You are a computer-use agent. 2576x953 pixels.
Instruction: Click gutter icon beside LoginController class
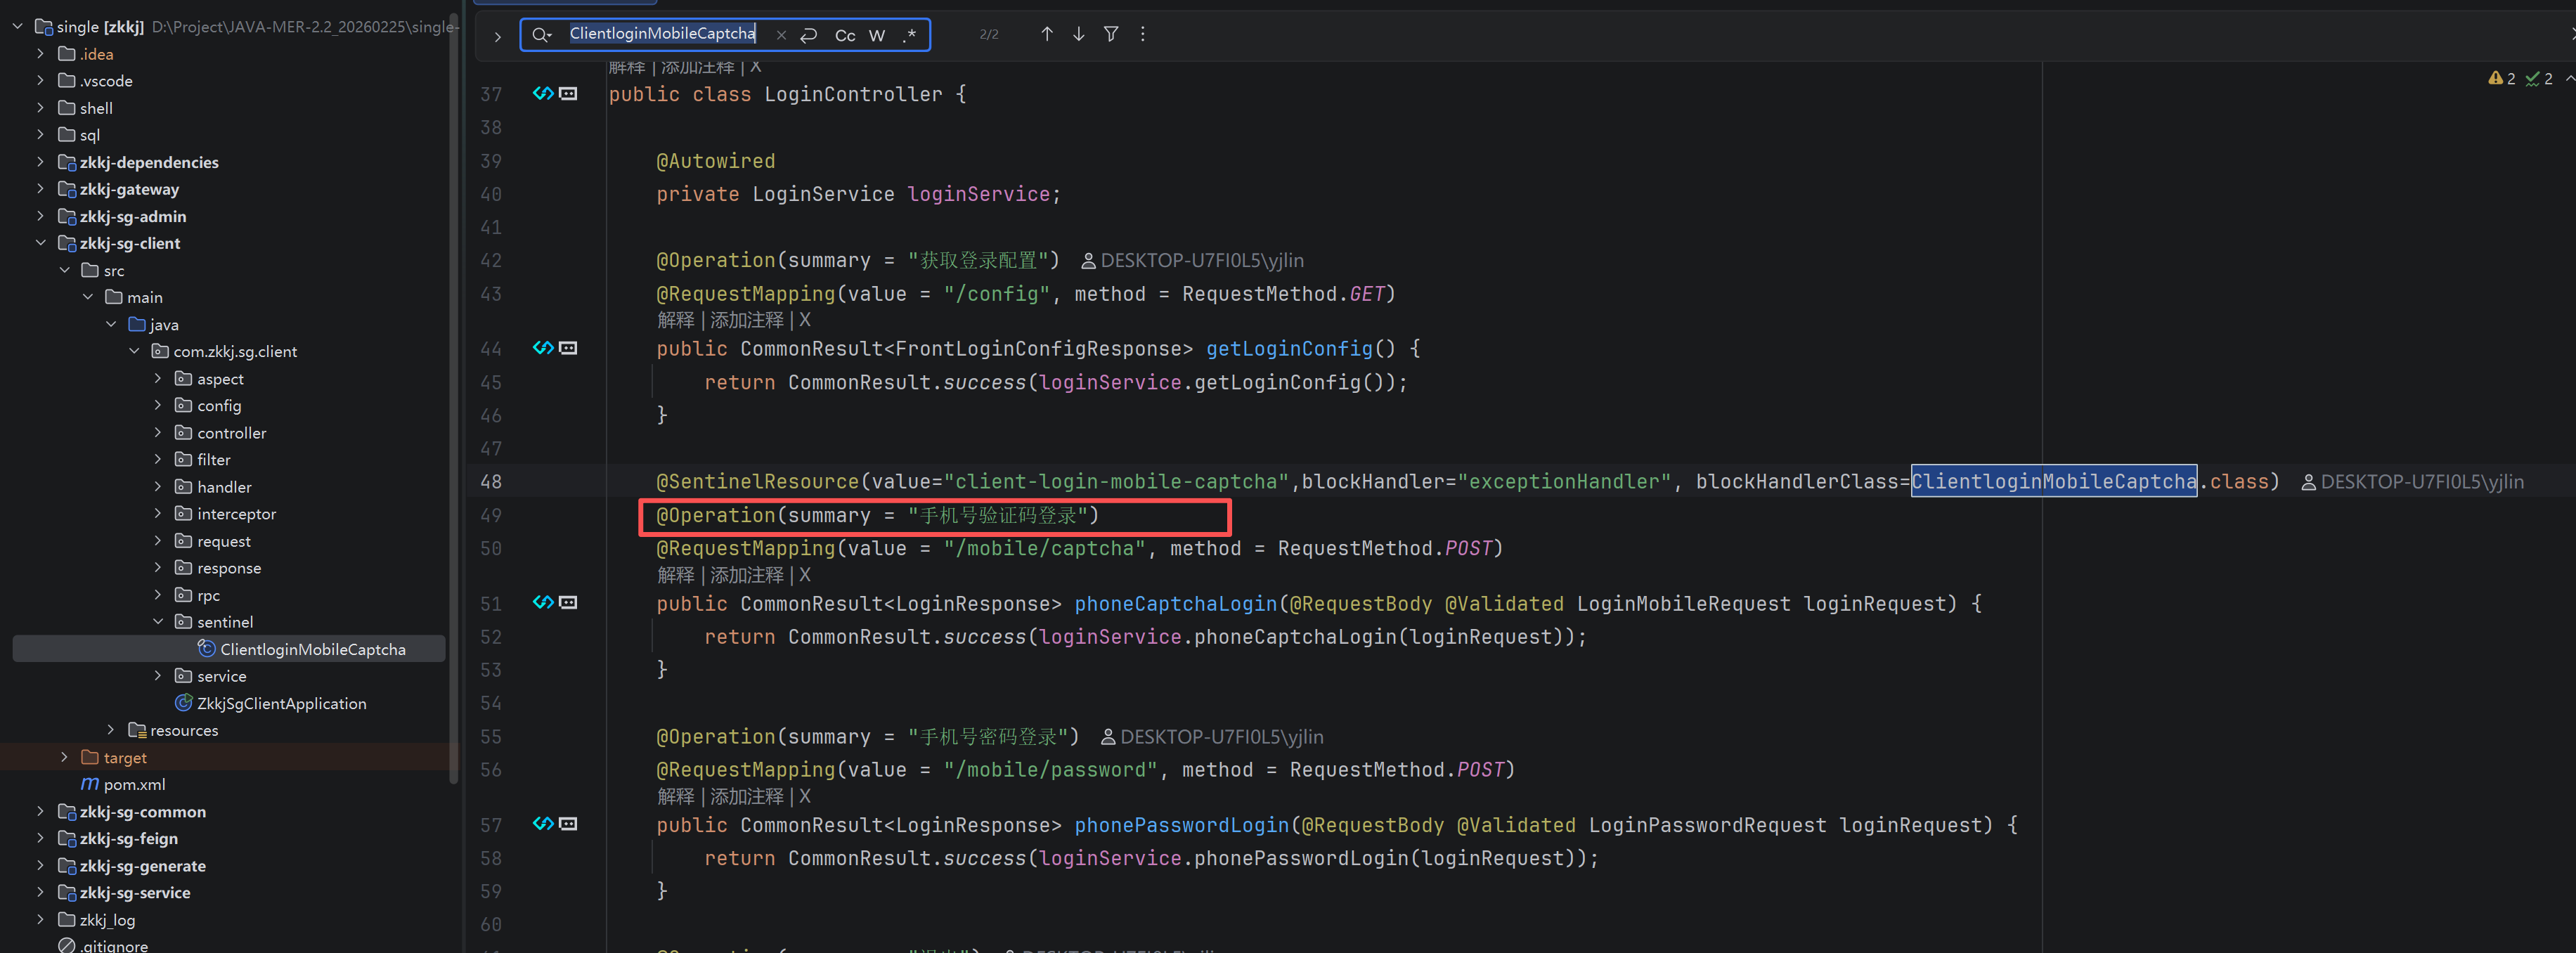(543, 94)
